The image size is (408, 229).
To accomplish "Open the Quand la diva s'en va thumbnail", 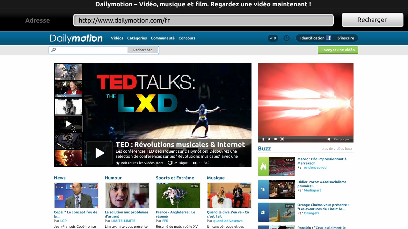I will [x=229, y=196].
